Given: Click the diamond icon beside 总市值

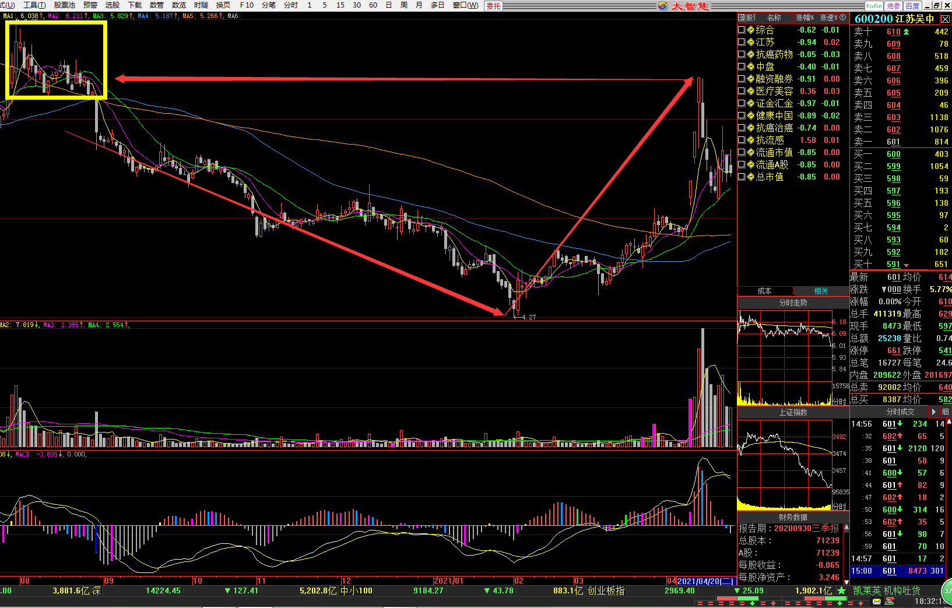Looking at the screenshot, I should click(x=751, y=177).
